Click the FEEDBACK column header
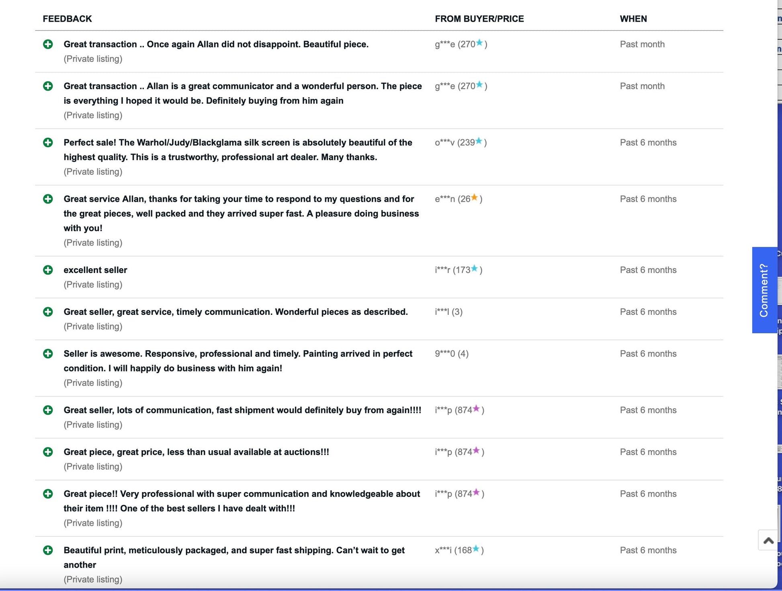This screenshot has height=591, width=782. pyautogui.click(x=67, y=19)
